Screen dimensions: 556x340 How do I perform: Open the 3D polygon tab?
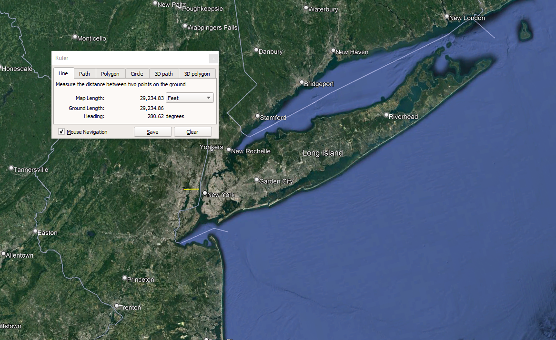coord(197,74)
